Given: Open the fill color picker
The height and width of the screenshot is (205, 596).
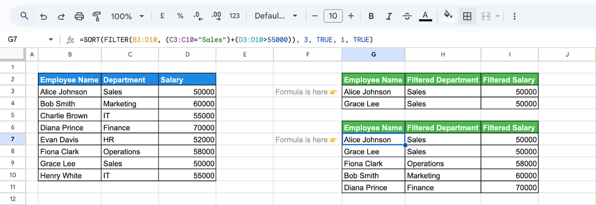Looking at the screenshot, I should click(x=448, y=16).
